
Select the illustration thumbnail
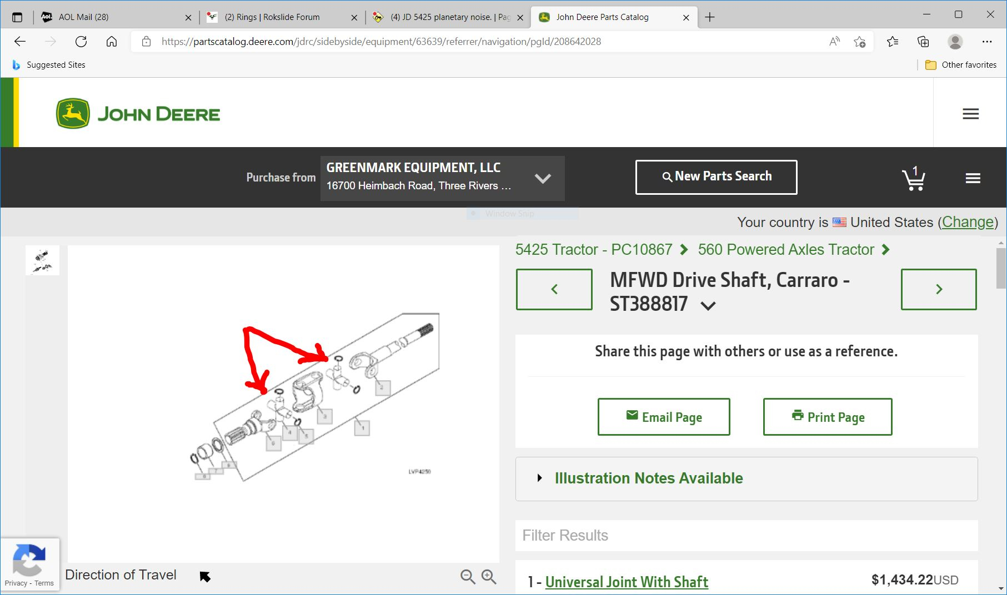click(x=42, y=260)
